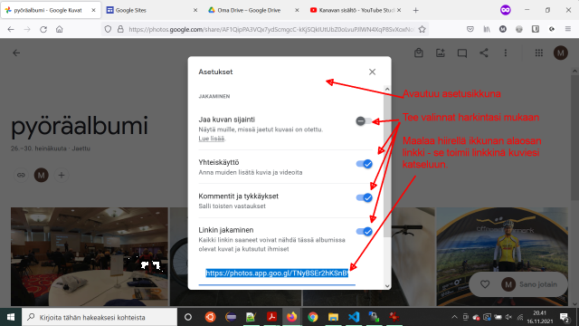Like the album with the heart icon
Screen dimensions: 579x326
click(x=485, y=284)
